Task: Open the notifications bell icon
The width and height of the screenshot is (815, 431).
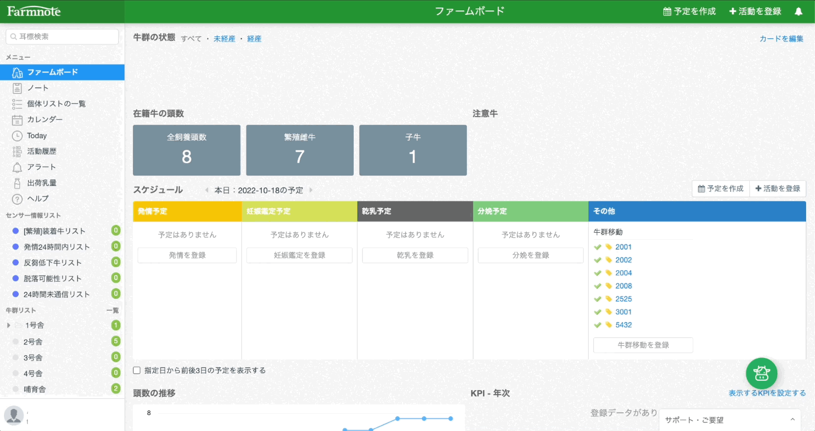Action: pyautogui.click(x=798, y=11)
